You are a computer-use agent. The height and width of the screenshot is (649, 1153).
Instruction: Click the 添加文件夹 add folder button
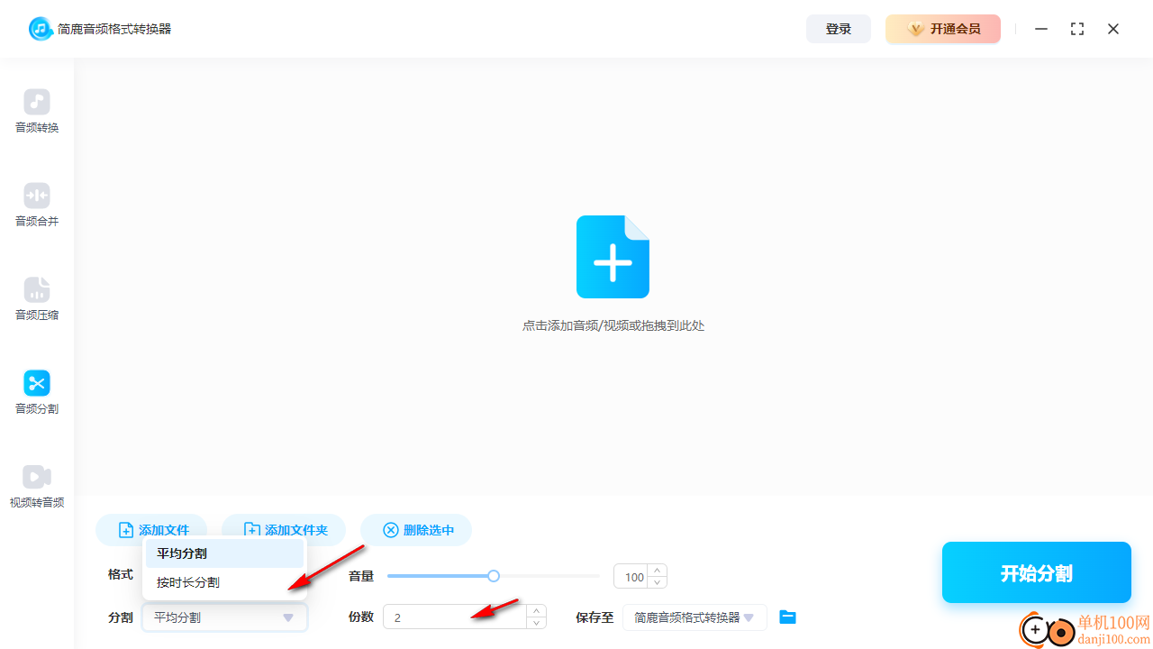pyautogui.click(x=284, y=530)
